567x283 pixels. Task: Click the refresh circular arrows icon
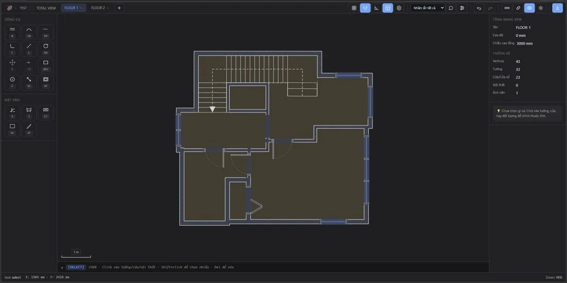(451, 8)
